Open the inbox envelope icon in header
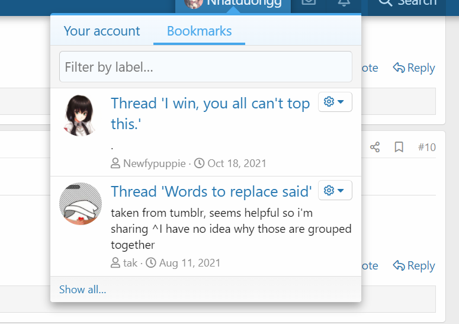Viewport: 459px width, 324px height. (x=308, y=3)
